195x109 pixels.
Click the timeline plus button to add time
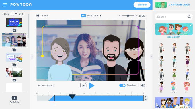coord(146,97)
